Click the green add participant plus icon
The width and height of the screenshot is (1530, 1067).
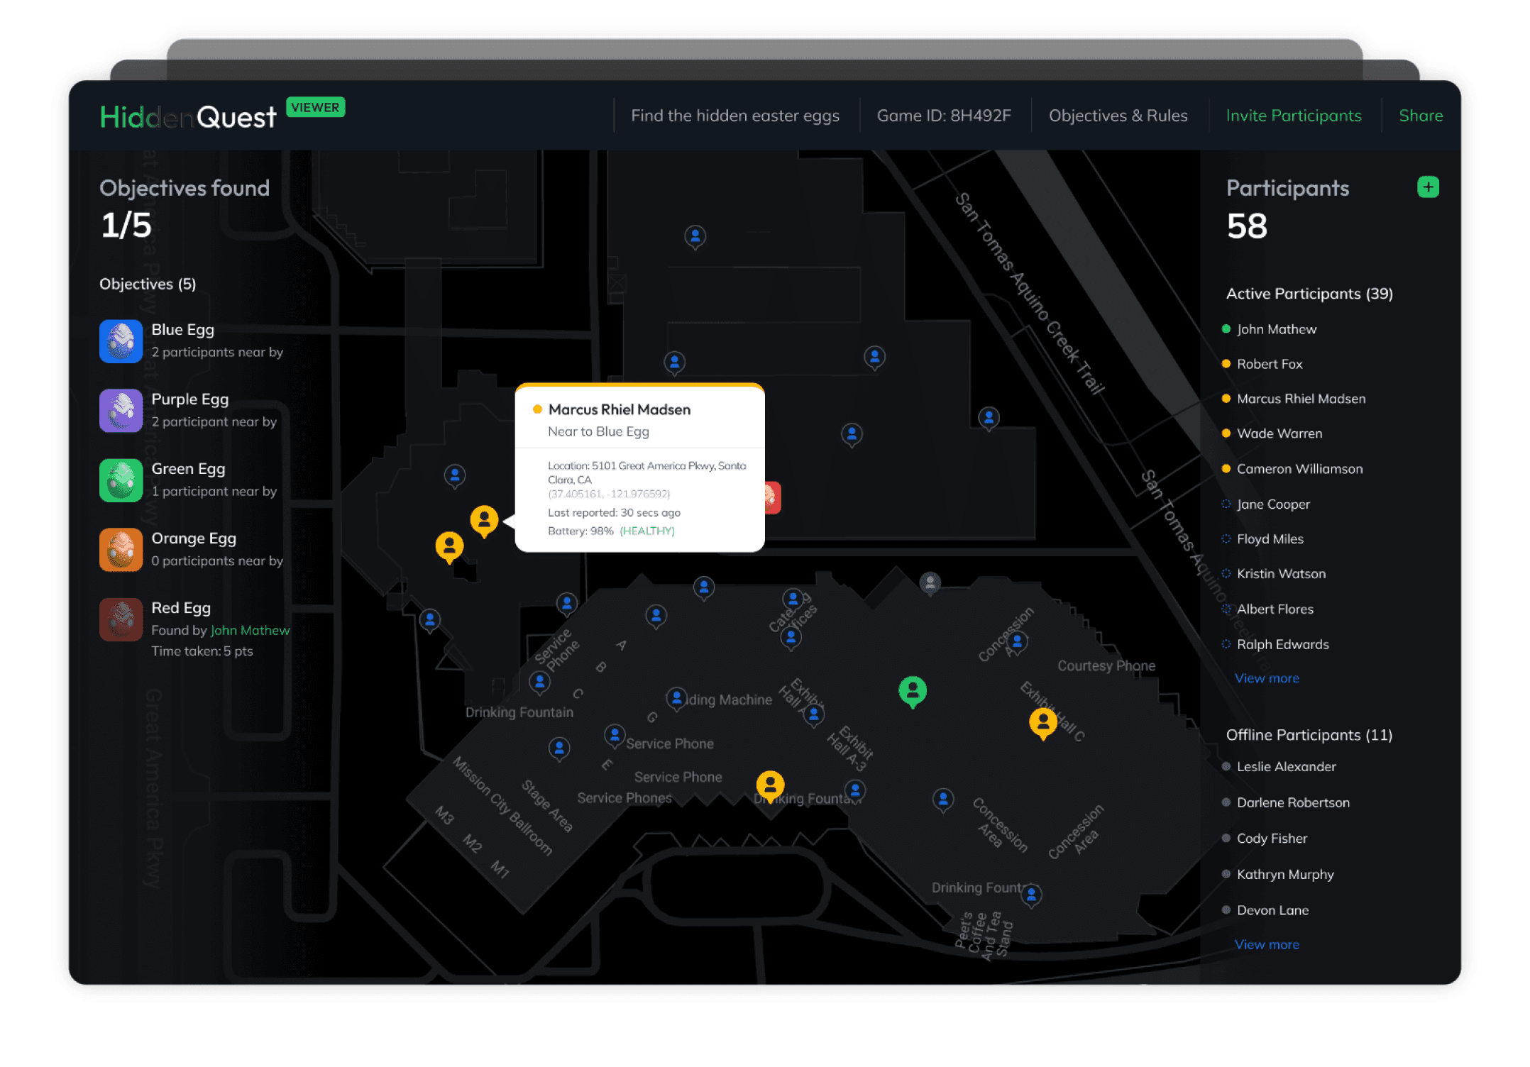tap(1427, 187)
